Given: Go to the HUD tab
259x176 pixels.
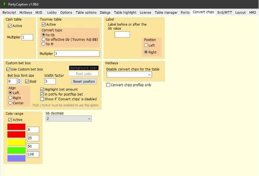Looking at the screenshot, I should tap(39, 13).
